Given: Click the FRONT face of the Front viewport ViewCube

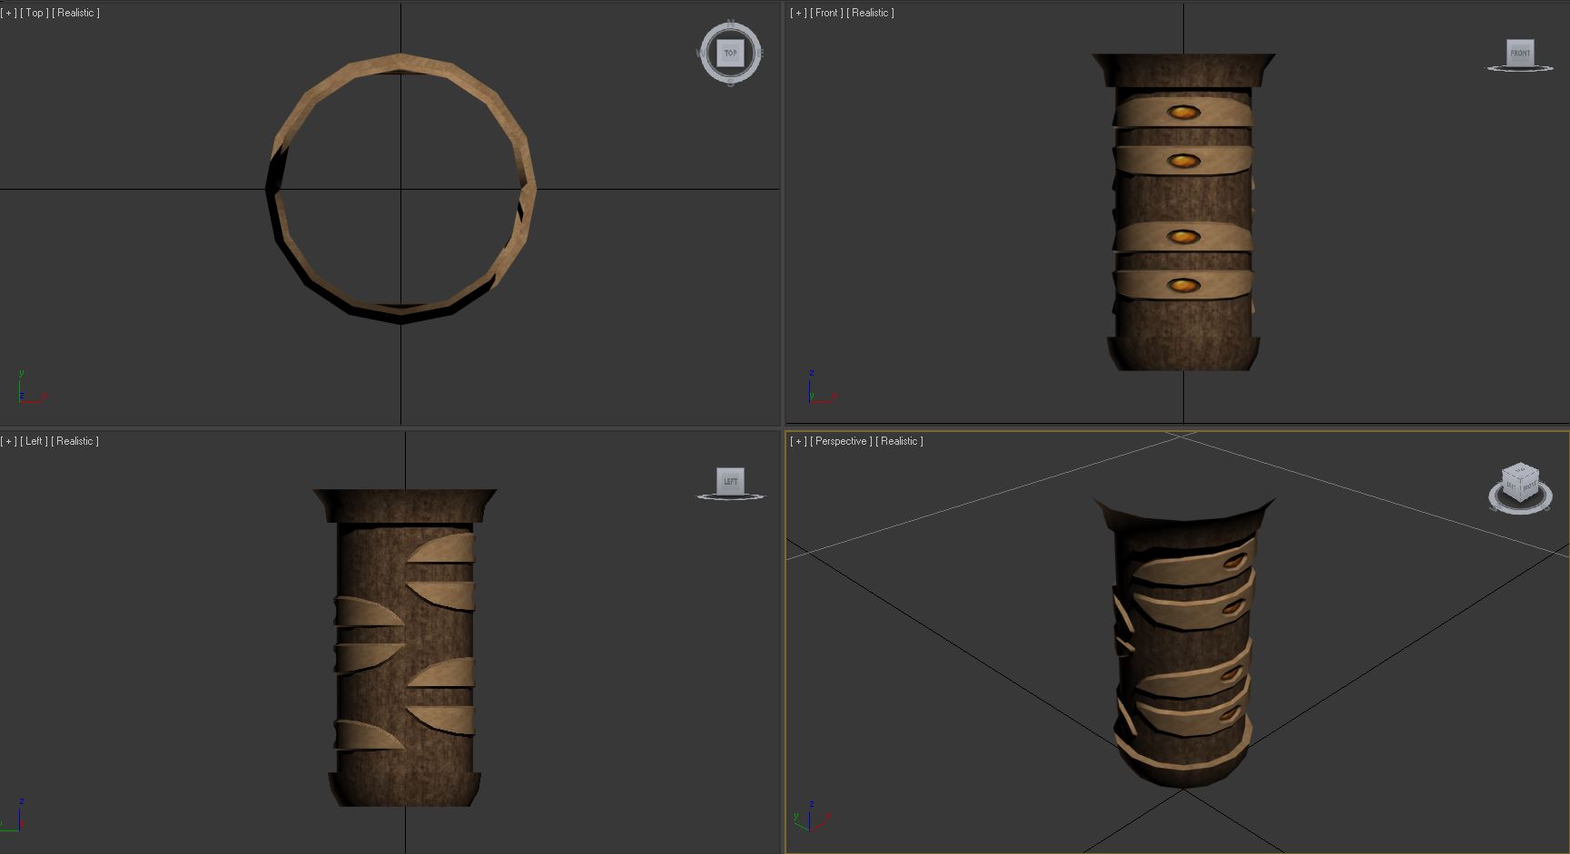Looking at the screenshot, I should tap(1520, 52).
